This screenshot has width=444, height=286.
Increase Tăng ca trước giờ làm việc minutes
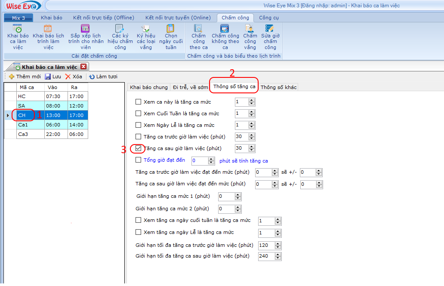pyautogui.click(x=252, y=135)
